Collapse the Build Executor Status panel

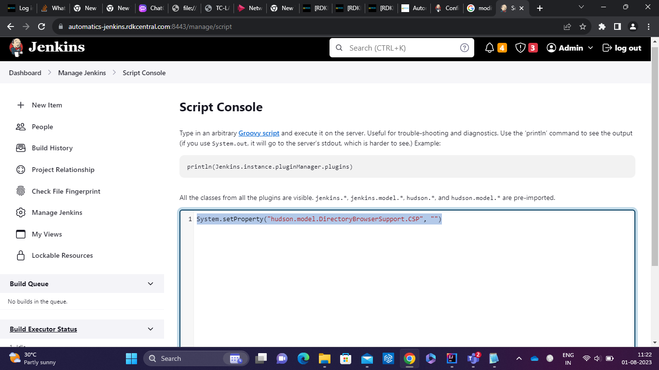click(x=151, y=329)
